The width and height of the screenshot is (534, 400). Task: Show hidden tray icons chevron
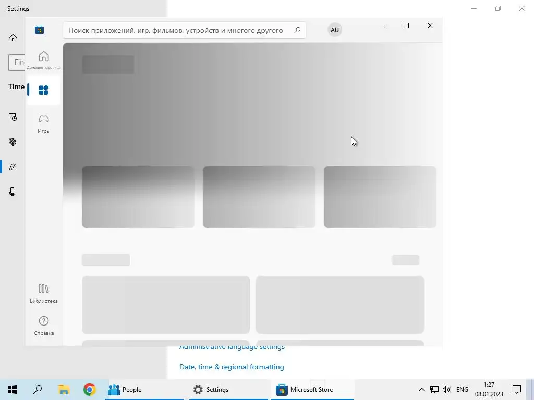click(421, 390)
